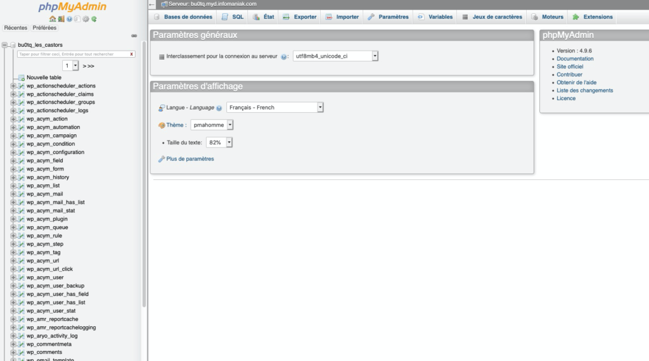Open the home icon under phpMyAdmin logo

53,19
